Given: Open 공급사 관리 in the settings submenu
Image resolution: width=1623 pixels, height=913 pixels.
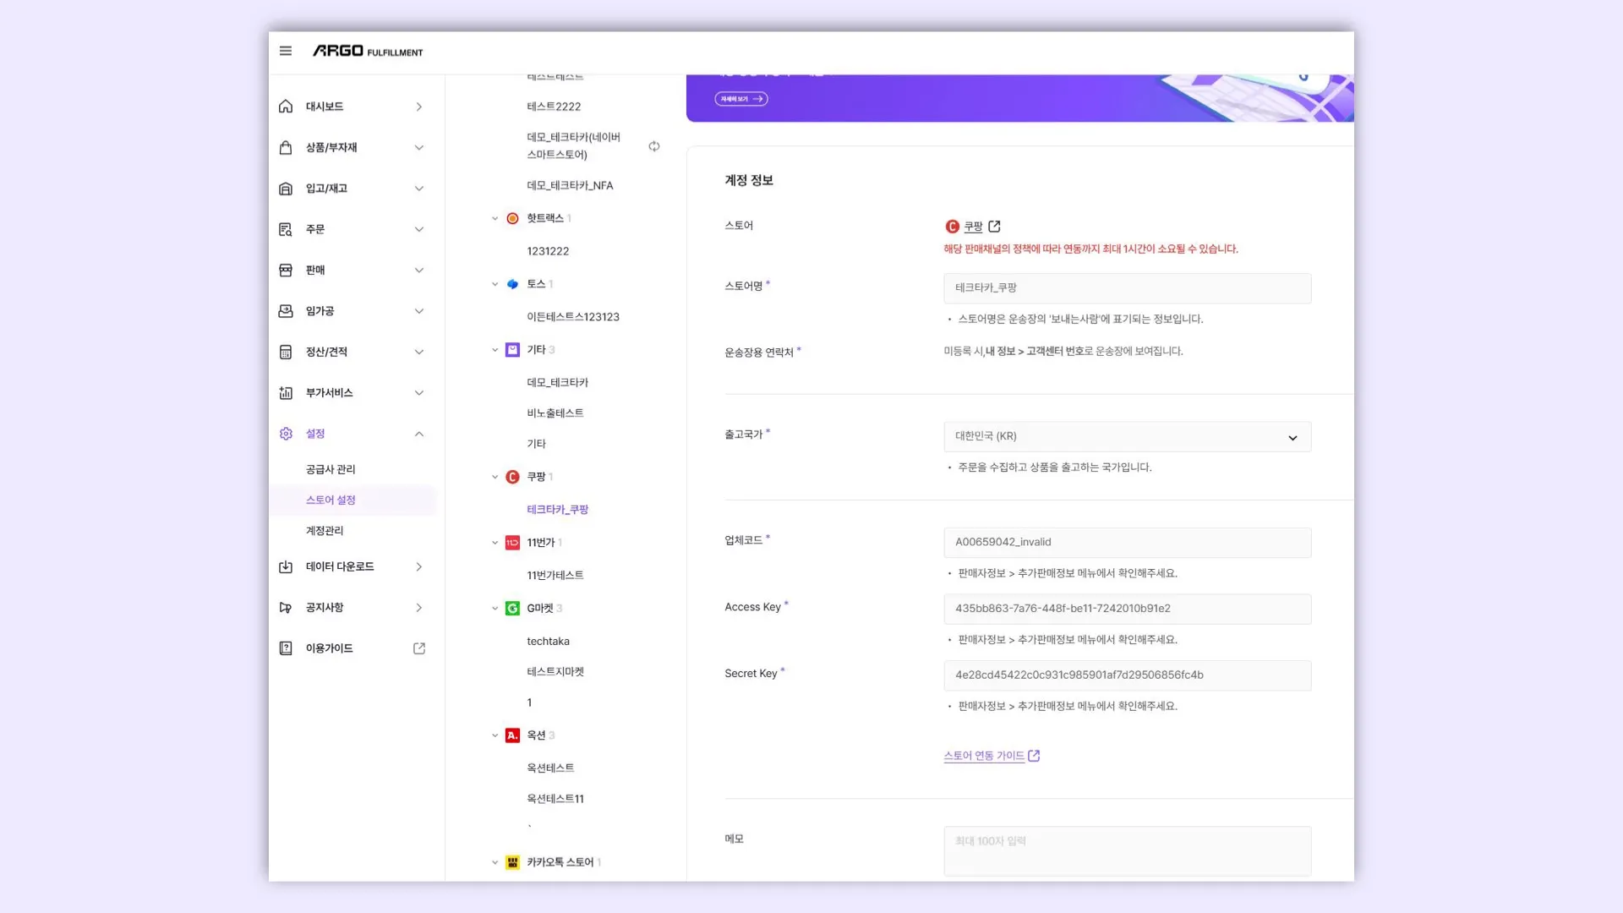Looking at the screenshot, I should 331,469.
